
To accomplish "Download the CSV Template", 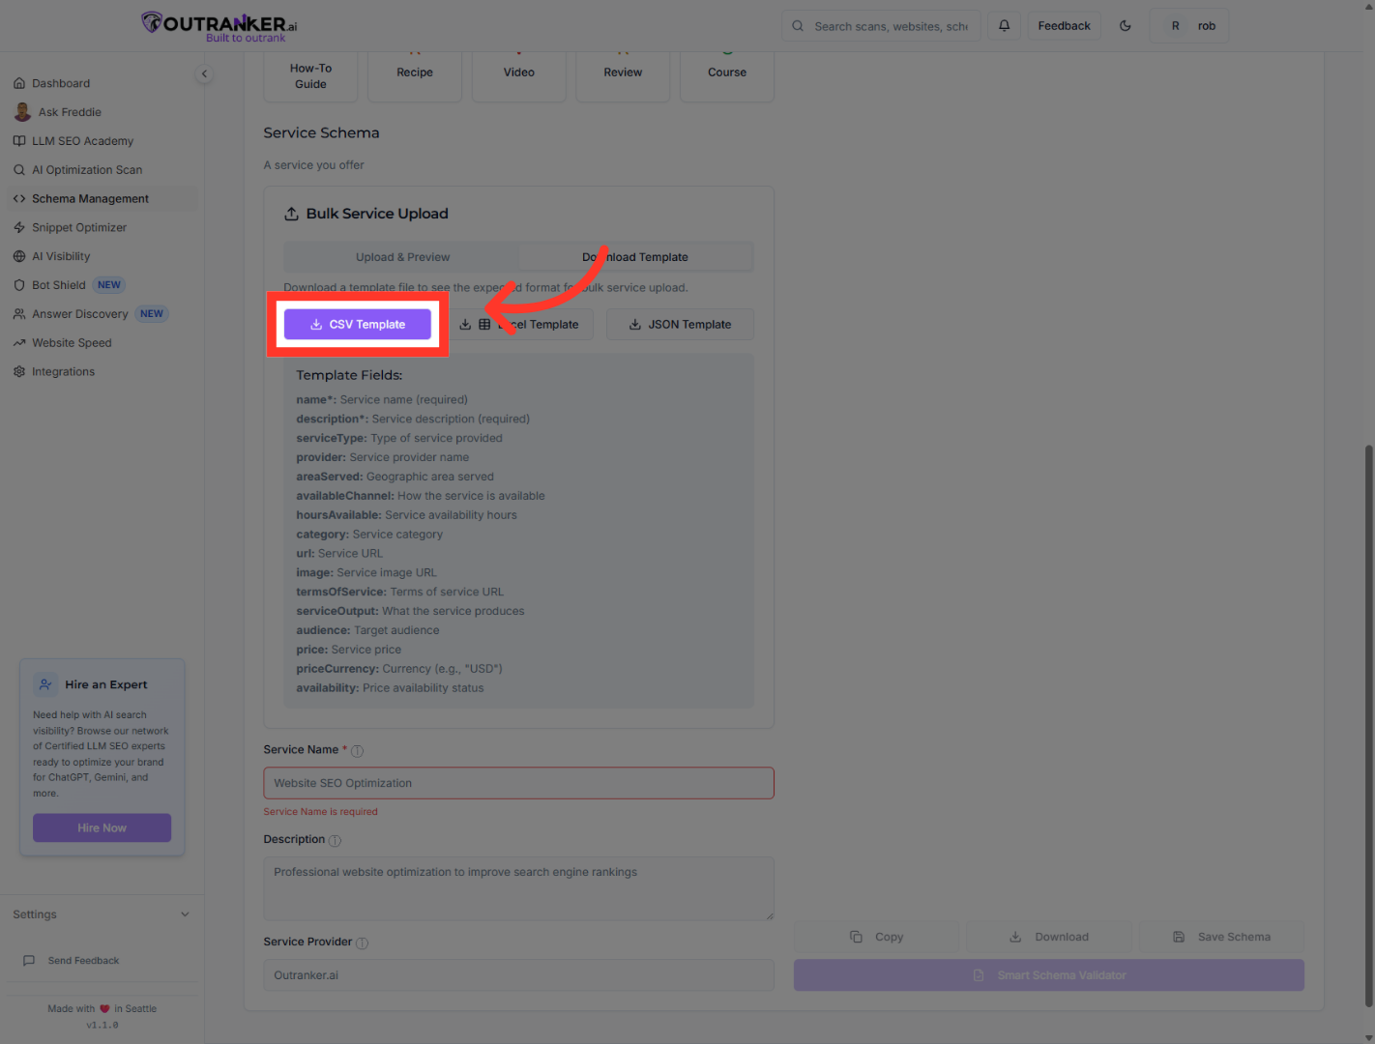I will point(357,324).
